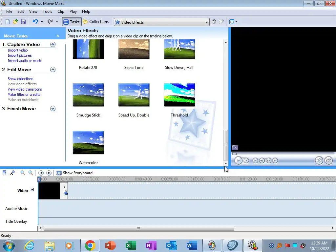Image resolution: width=336 pixels, height=252 pixels.
Task: Click the timeline horizontal scrollbar thumb
Action: (x=139, y=228)
